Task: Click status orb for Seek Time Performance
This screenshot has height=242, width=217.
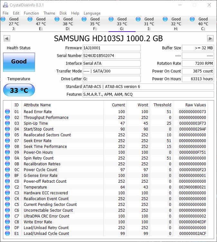Action: point(7,146)
